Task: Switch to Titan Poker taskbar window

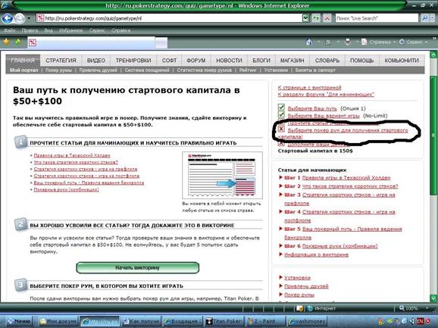Action: (224, 322)
